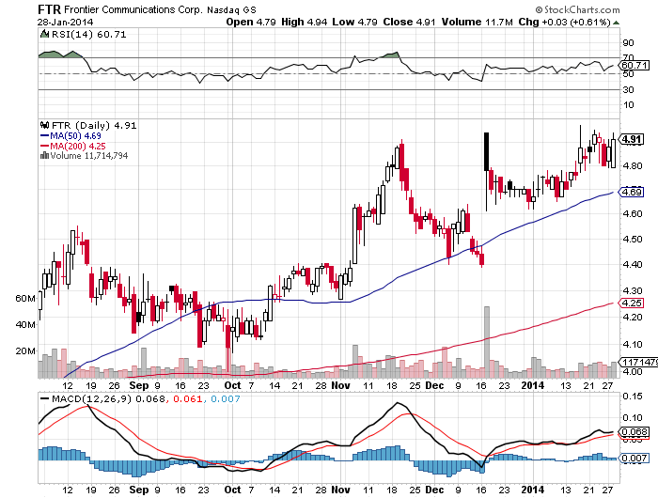Click the candlestick icon beside FTR (Daily)
Screen dimensions: 658x498
44,125
